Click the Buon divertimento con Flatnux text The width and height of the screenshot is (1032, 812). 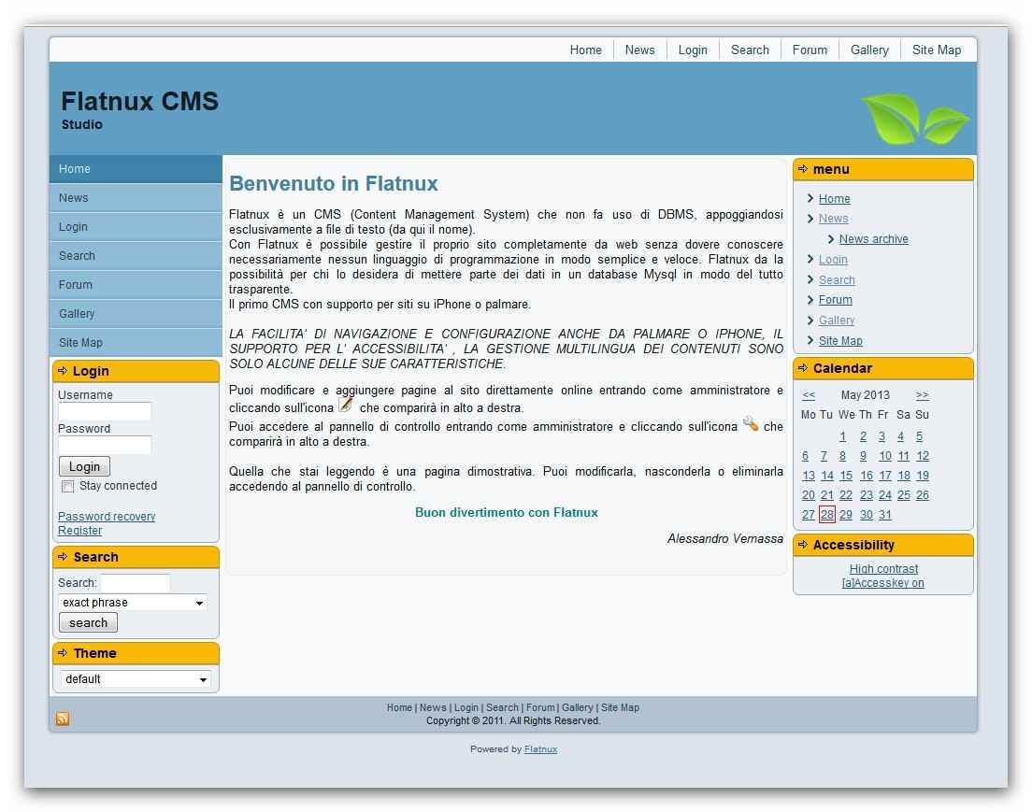click(x=506, y=513)
